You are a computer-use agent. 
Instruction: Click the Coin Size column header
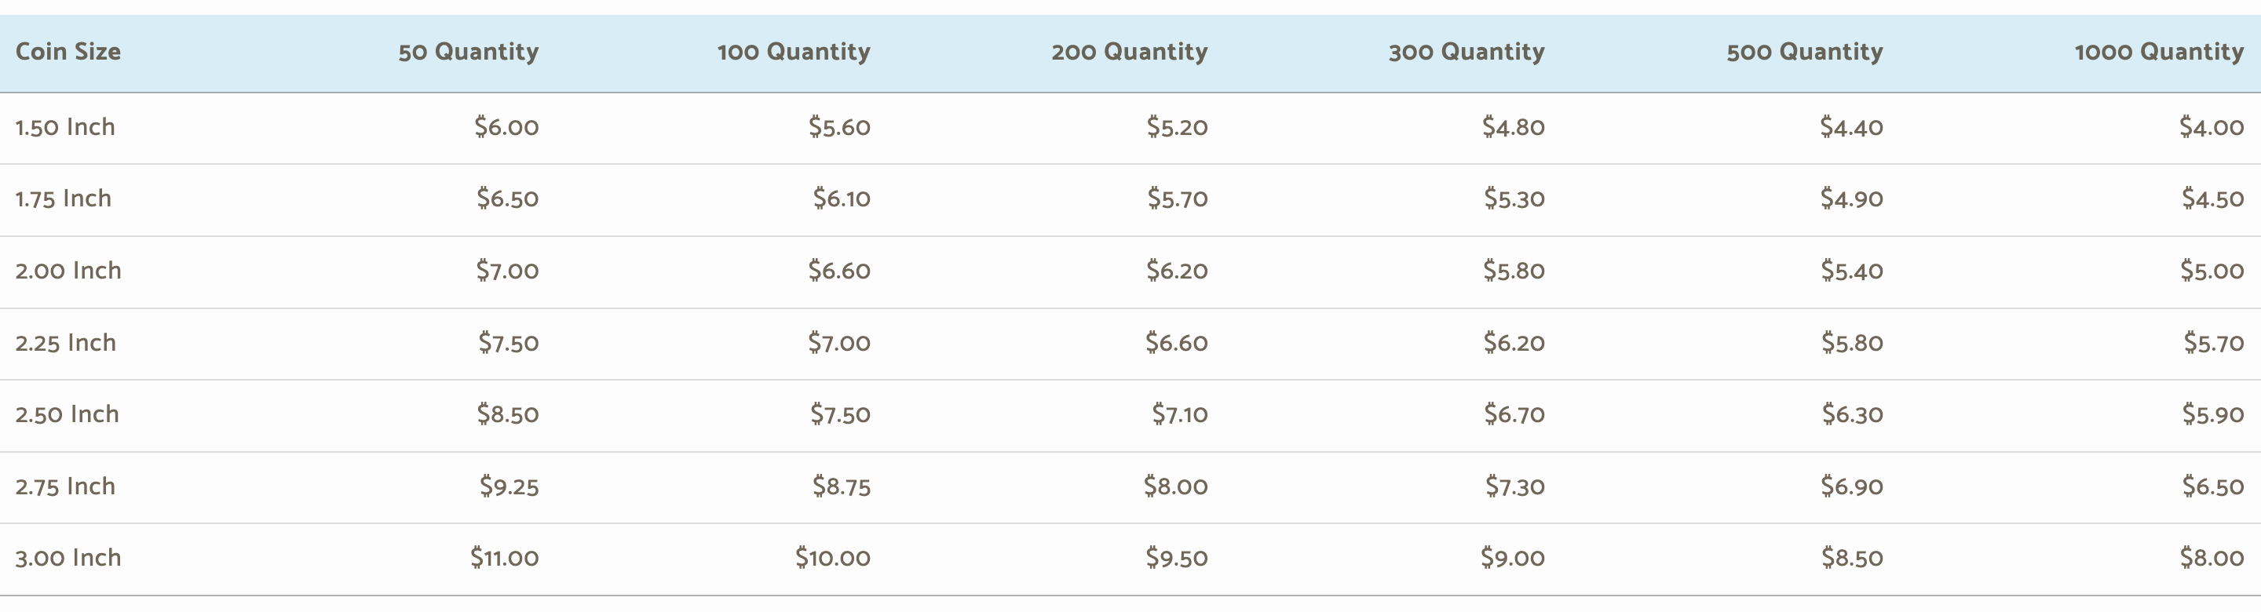(68, 52)
